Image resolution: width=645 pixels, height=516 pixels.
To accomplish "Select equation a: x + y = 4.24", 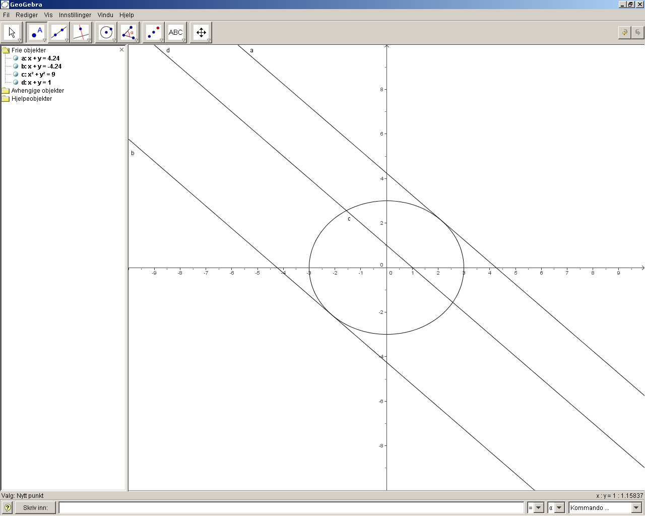I will (40, 58).
